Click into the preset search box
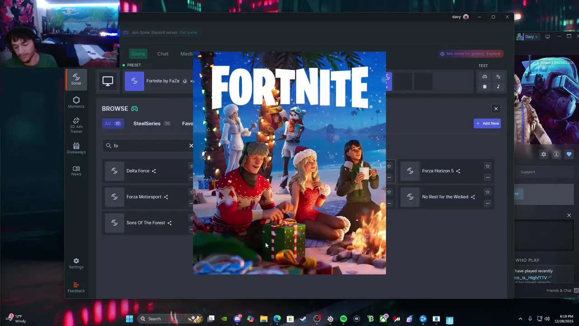 tap(147, 145)
